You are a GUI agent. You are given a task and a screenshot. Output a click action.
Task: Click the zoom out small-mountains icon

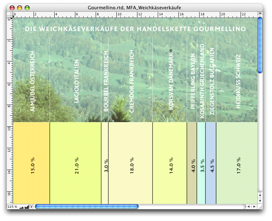[21, 207]
